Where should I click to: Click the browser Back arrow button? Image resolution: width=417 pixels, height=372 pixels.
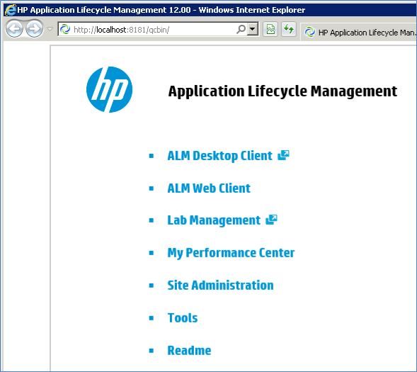14,29
